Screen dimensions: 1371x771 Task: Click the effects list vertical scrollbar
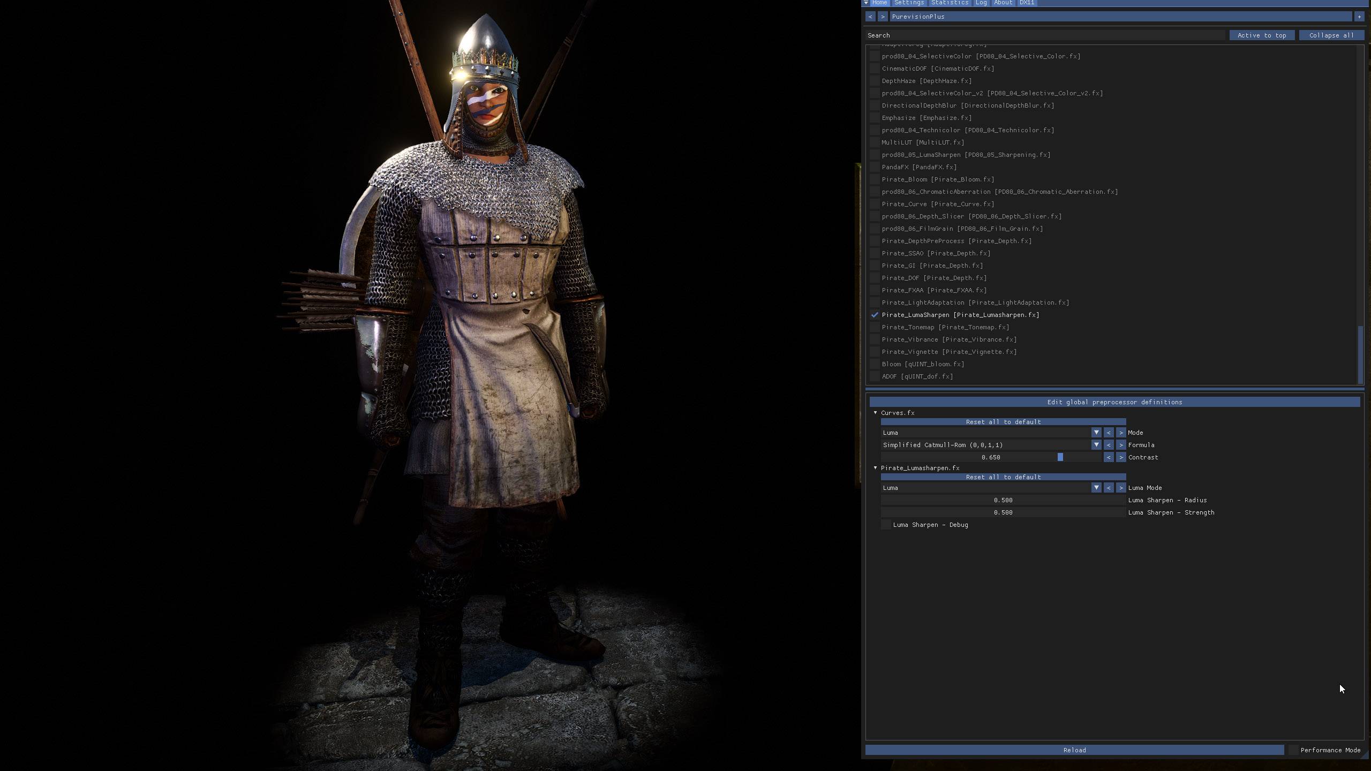point(1360,354)
